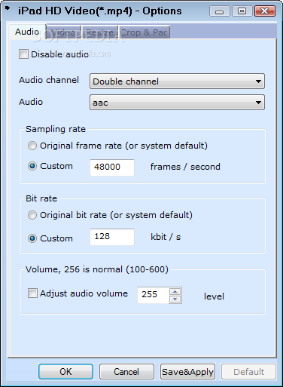Increase volume level with up arrow

[175, 291]
